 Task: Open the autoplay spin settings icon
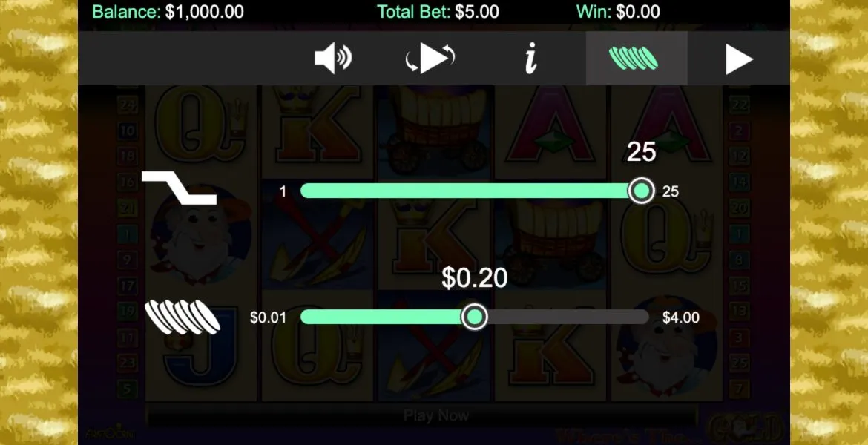(430, 59)
